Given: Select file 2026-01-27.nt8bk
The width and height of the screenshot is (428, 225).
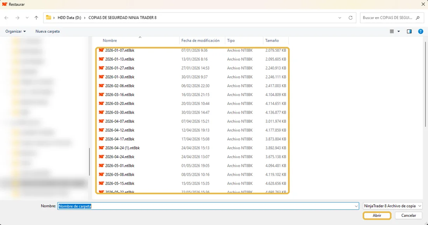Looking at the screenshot, I should click(x=119, y=68).
